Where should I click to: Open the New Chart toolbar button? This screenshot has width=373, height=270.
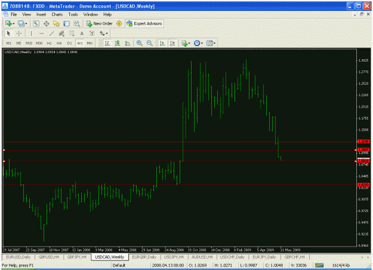[x=8, y=23]
